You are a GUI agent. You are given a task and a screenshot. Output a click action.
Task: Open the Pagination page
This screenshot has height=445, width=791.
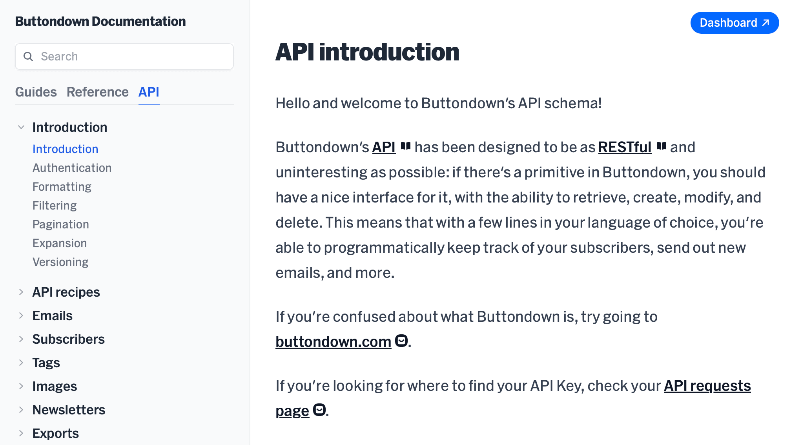point(61,224)
